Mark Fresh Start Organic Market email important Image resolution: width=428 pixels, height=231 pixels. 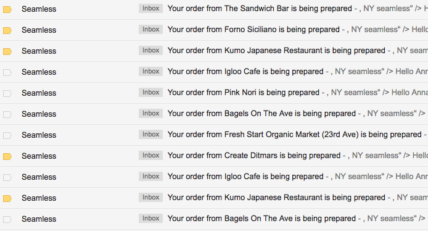point(7,136)
